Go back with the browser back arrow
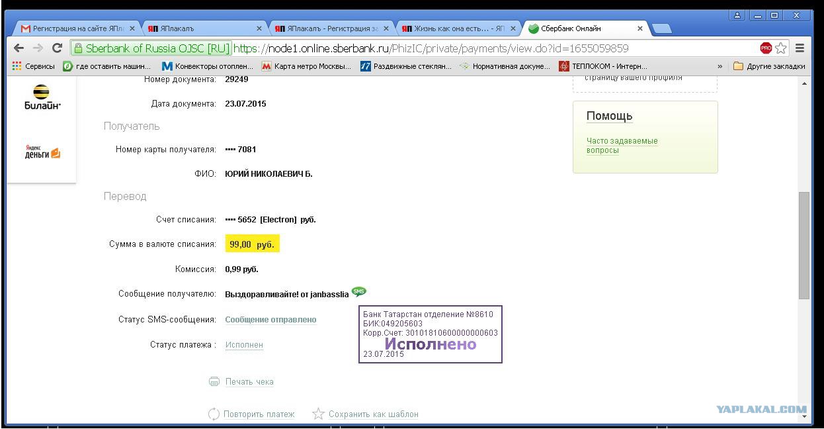 pos(19,48)
